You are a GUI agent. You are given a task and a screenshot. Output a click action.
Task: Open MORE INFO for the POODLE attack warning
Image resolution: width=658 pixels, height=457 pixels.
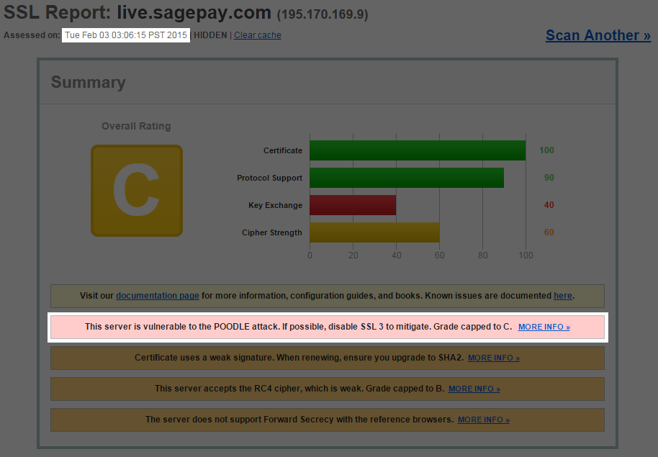click(544, 327)
